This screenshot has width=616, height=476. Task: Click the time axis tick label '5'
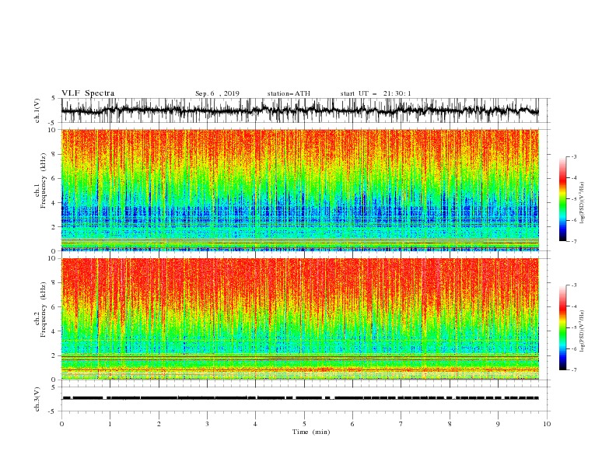click(x=304, y=424)
